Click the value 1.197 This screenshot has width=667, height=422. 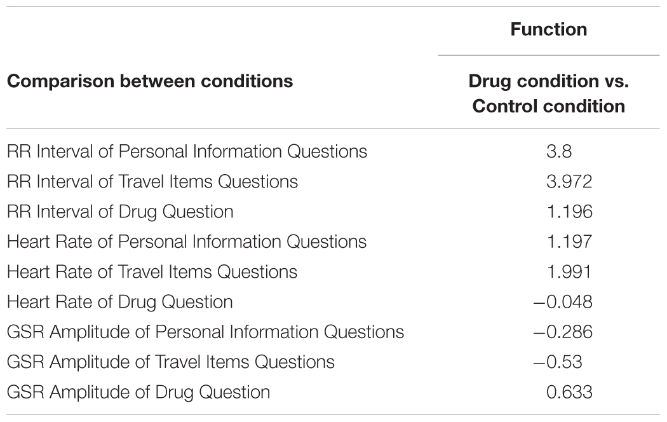(x=569, y=242)
